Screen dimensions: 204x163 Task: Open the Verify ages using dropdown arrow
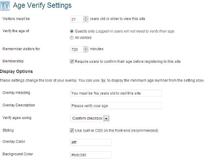[x=106, y=119]
